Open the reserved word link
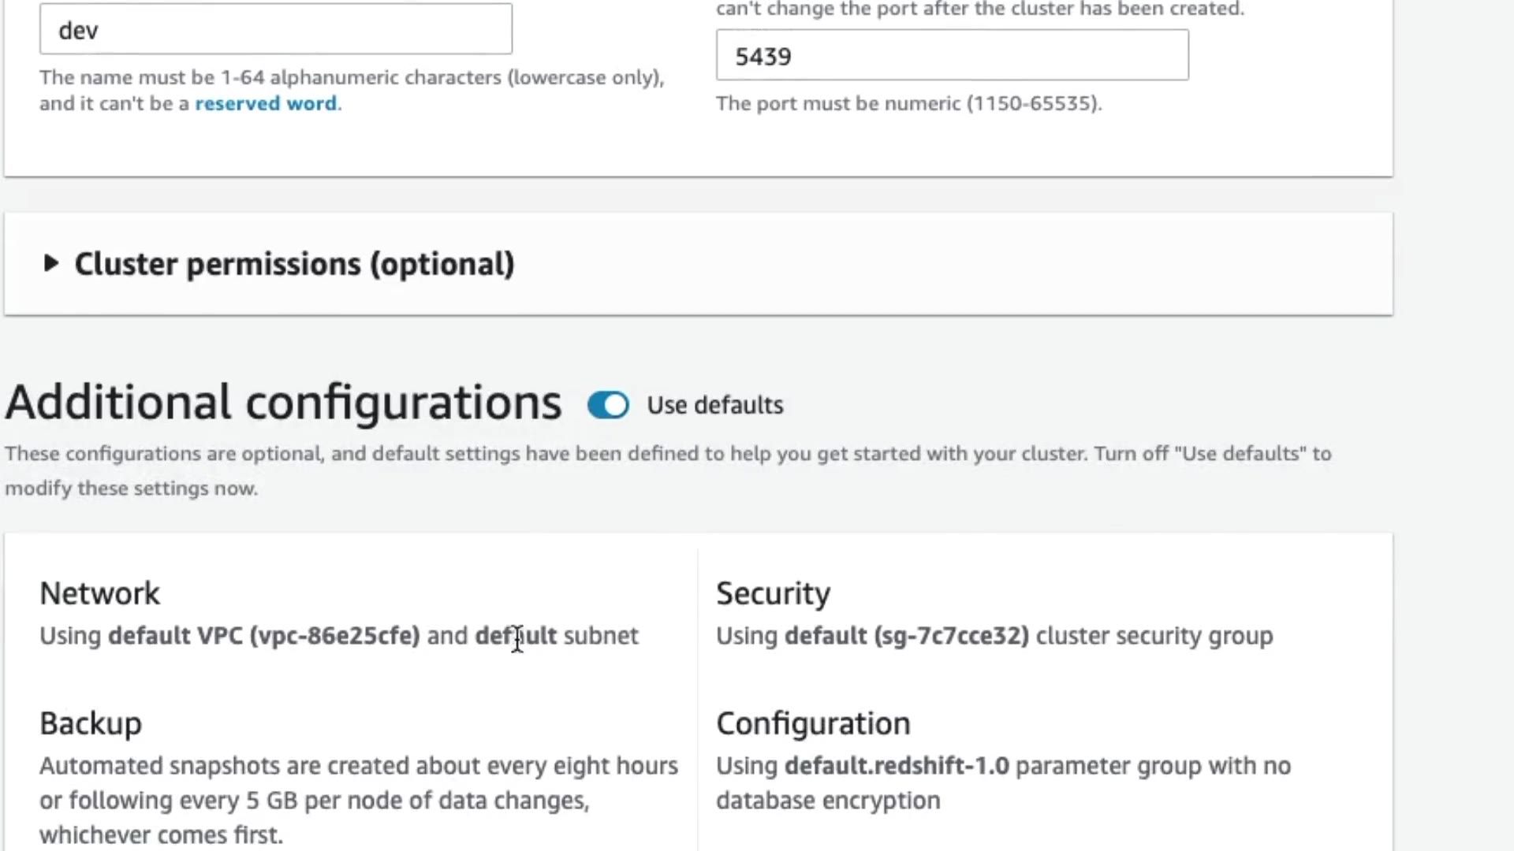1514x851 pixels. [266, 103]
